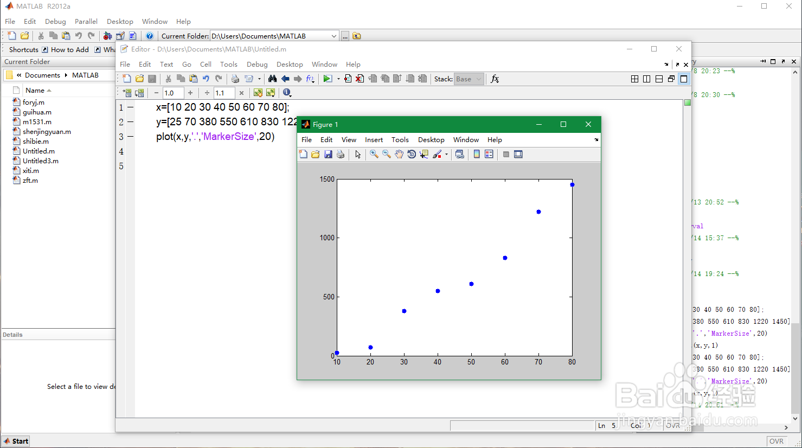Click Edit Plot arrow tool in Figure 1

pyautogui.click(x=358, y=155)
